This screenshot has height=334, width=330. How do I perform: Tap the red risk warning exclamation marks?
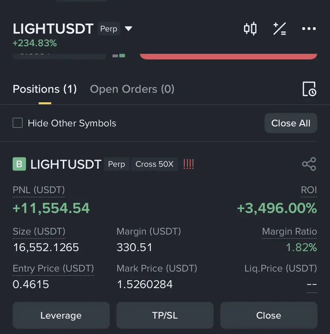(189, 164)
